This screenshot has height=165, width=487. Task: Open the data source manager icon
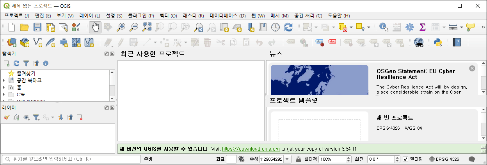[x=12, y=42]
